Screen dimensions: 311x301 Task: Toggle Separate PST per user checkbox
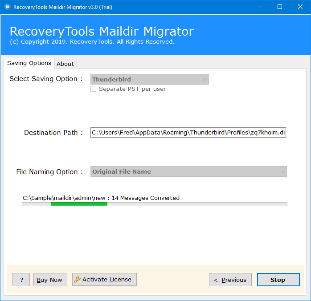pyautogui.click(x=93, y=89)
